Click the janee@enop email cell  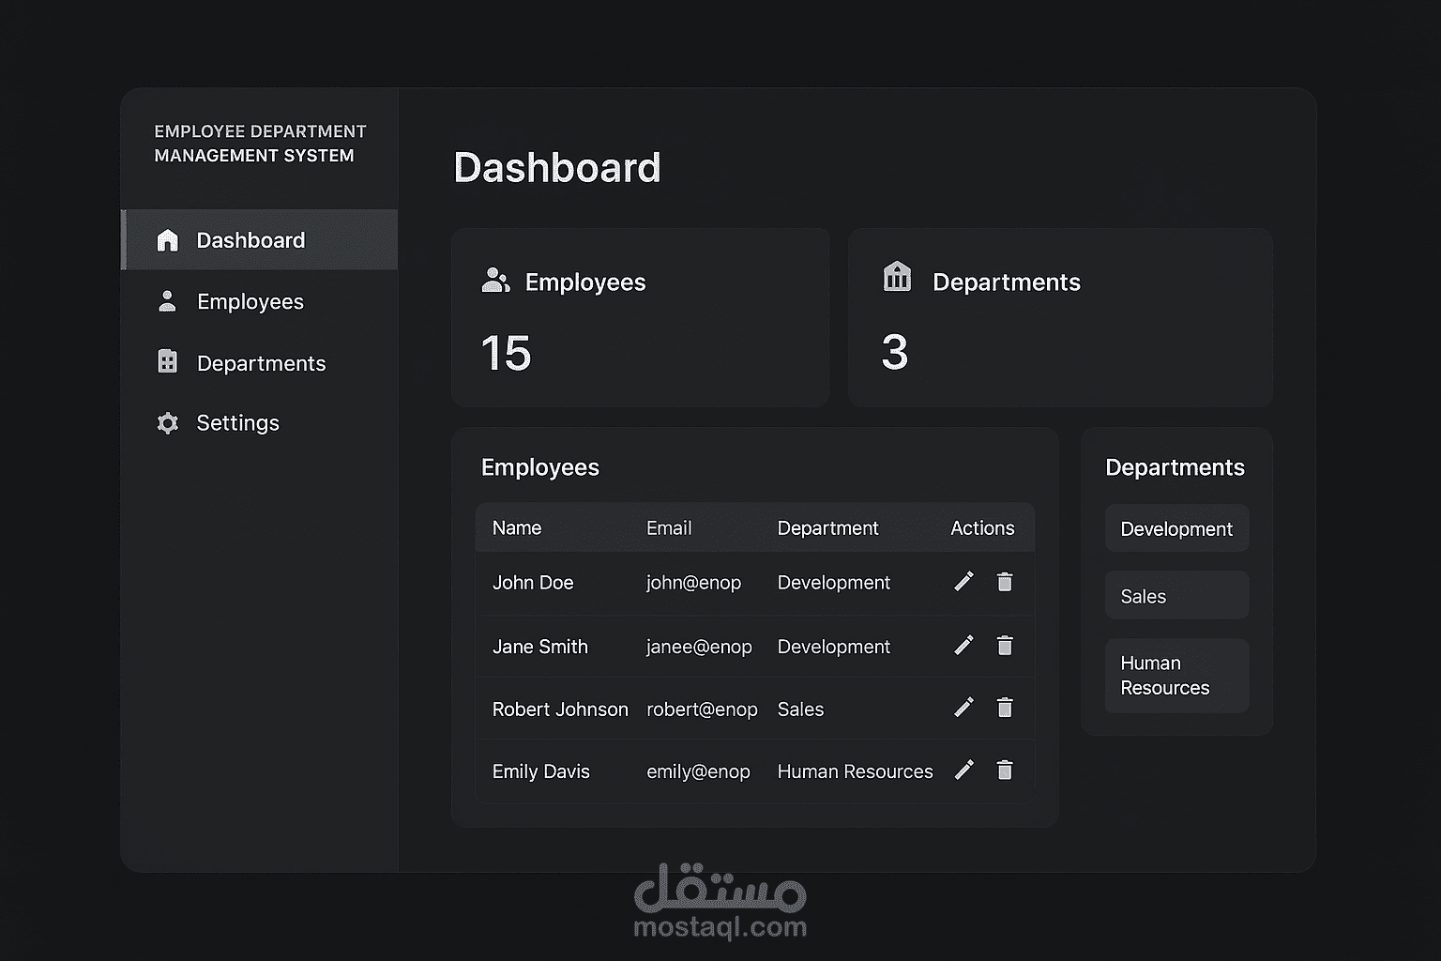699,647
